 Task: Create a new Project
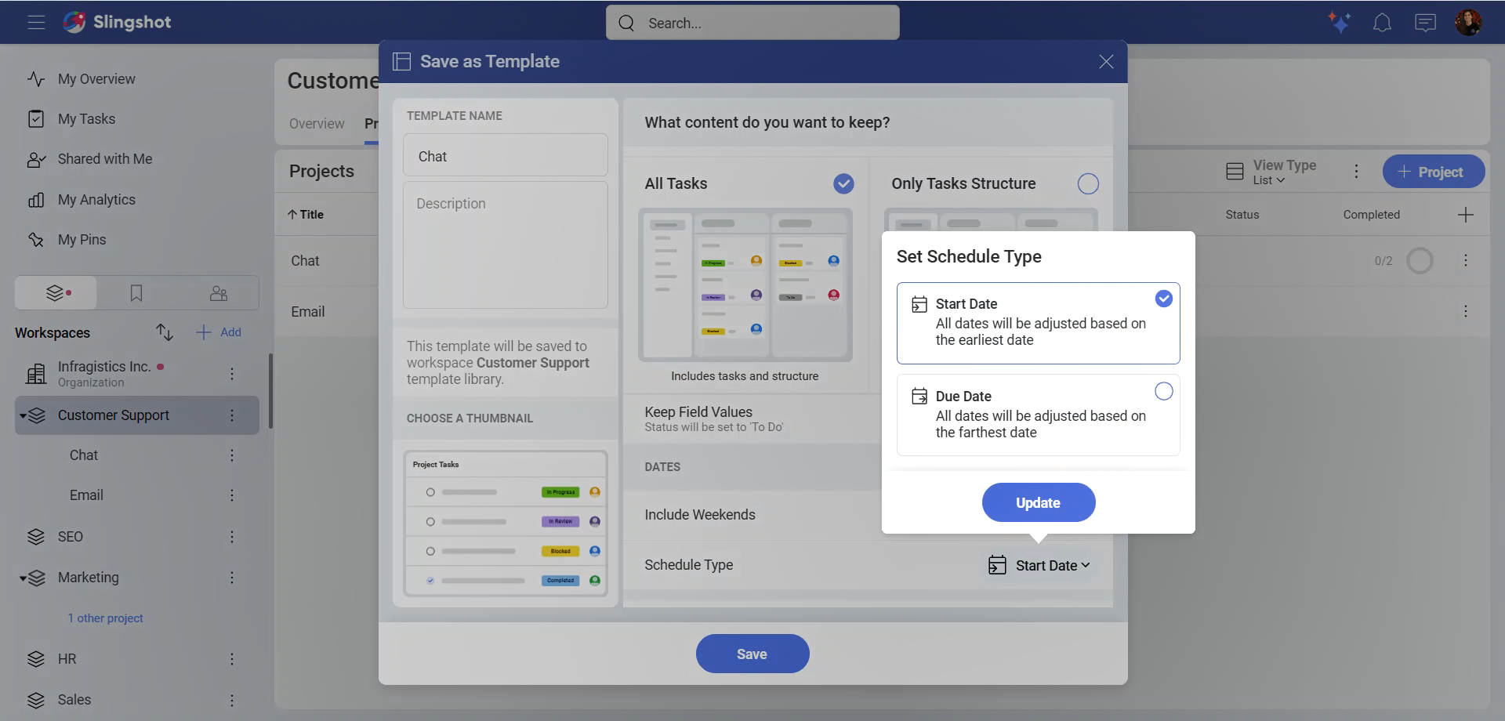point(1433,172)
